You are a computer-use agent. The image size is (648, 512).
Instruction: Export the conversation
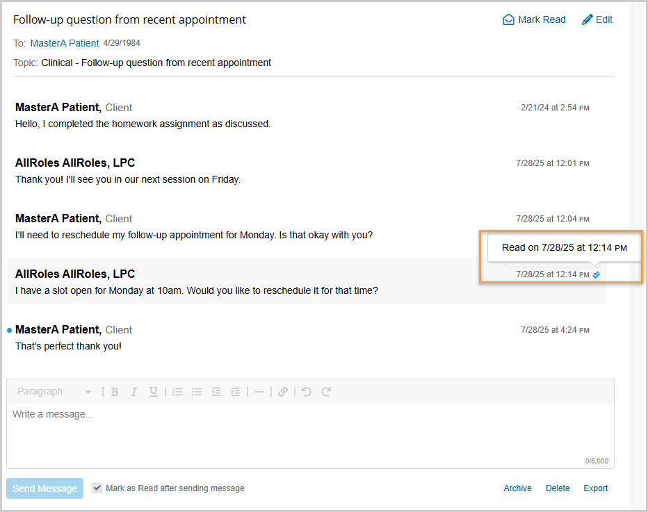[x=595, y=488]
